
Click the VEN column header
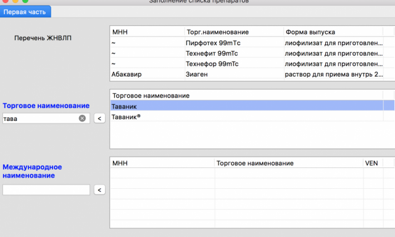pyautogui.click(x=373, y=163)
